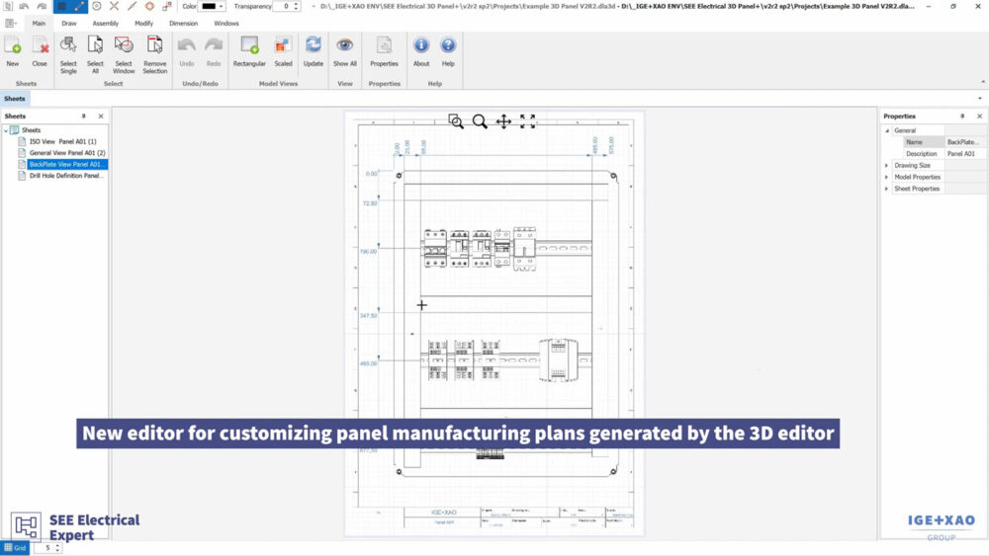Click the magnifier zoom icon above drawing

point(480,120)
